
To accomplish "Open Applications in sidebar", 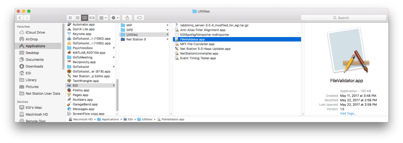I will click(39, 46).
